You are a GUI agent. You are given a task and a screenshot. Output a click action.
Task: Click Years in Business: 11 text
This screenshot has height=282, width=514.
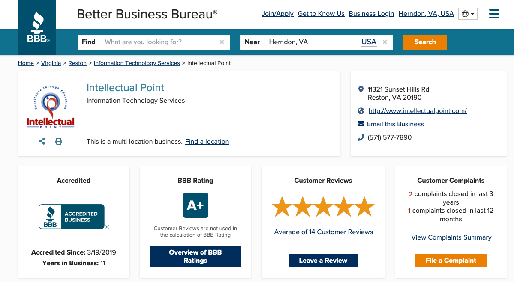pos(73,263)
